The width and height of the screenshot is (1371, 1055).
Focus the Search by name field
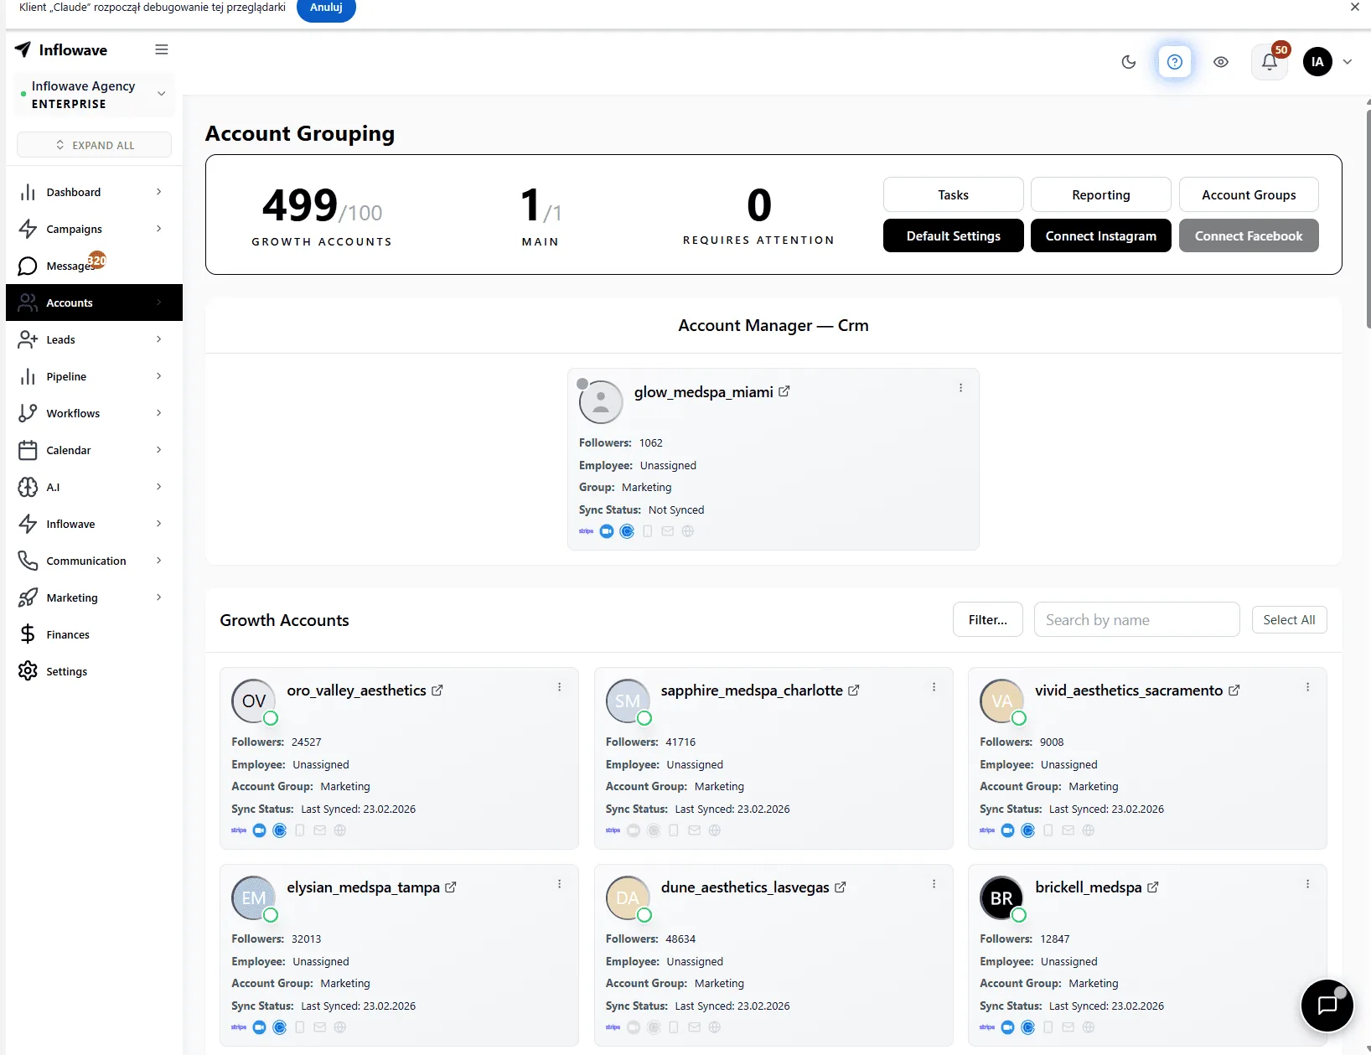(x=1136, y=619)
